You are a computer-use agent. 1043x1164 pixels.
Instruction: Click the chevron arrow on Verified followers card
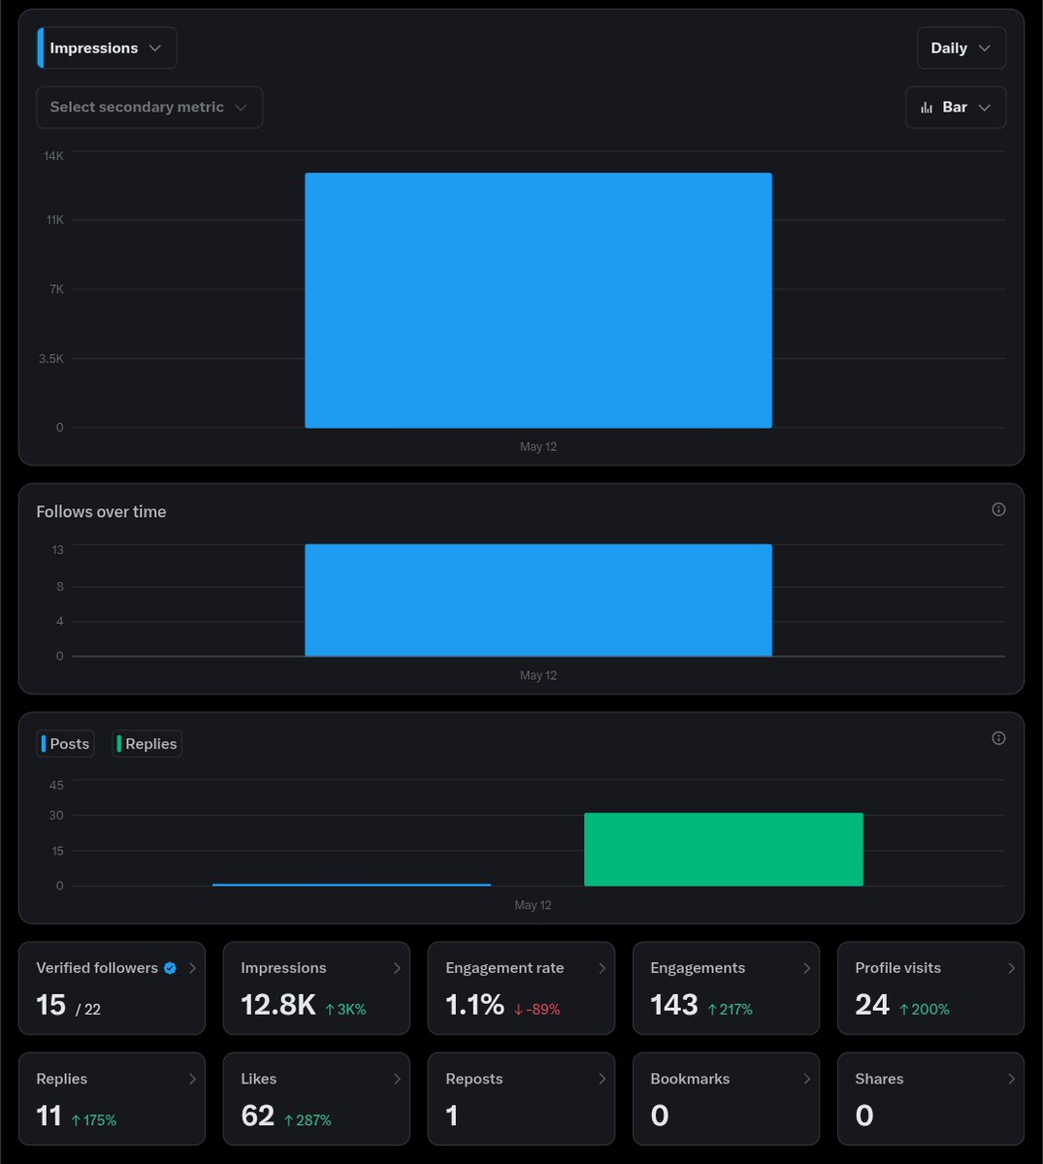(192, 968)
